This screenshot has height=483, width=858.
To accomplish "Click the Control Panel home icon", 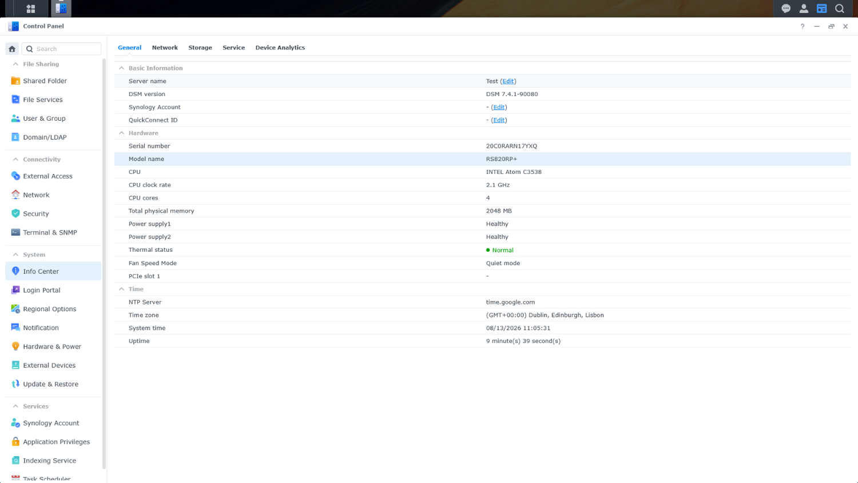I will point(12,49).
